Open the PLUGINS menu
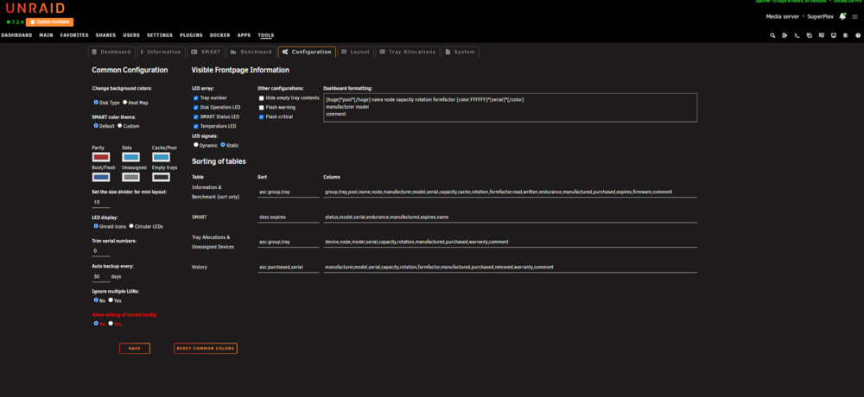Screen dimensions: 864x397 (191, 35)
